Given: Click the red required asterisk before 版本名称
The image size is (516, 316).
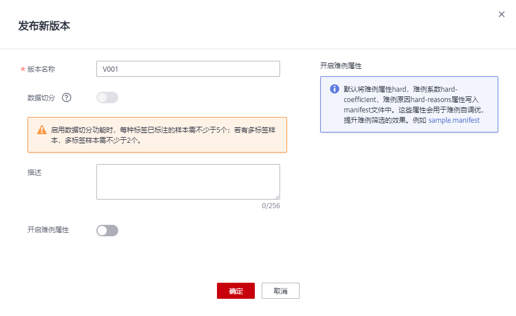Looking at the screenshot, I should (x=23, y=69).
